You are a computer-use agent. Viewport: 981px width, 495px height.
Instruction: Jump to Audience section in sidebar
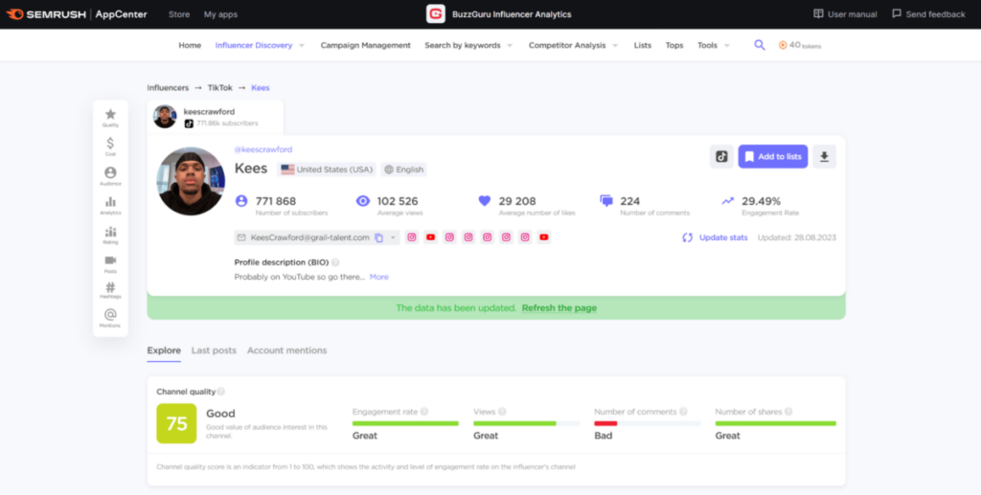click(110, 176)
